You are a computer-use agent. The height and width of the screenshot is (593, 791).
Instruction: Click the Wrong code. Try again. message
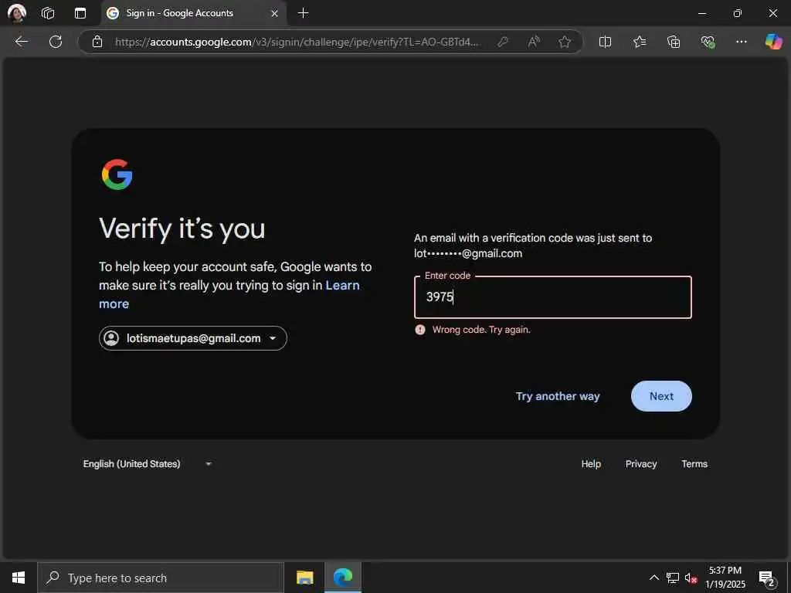click(481, 330)
